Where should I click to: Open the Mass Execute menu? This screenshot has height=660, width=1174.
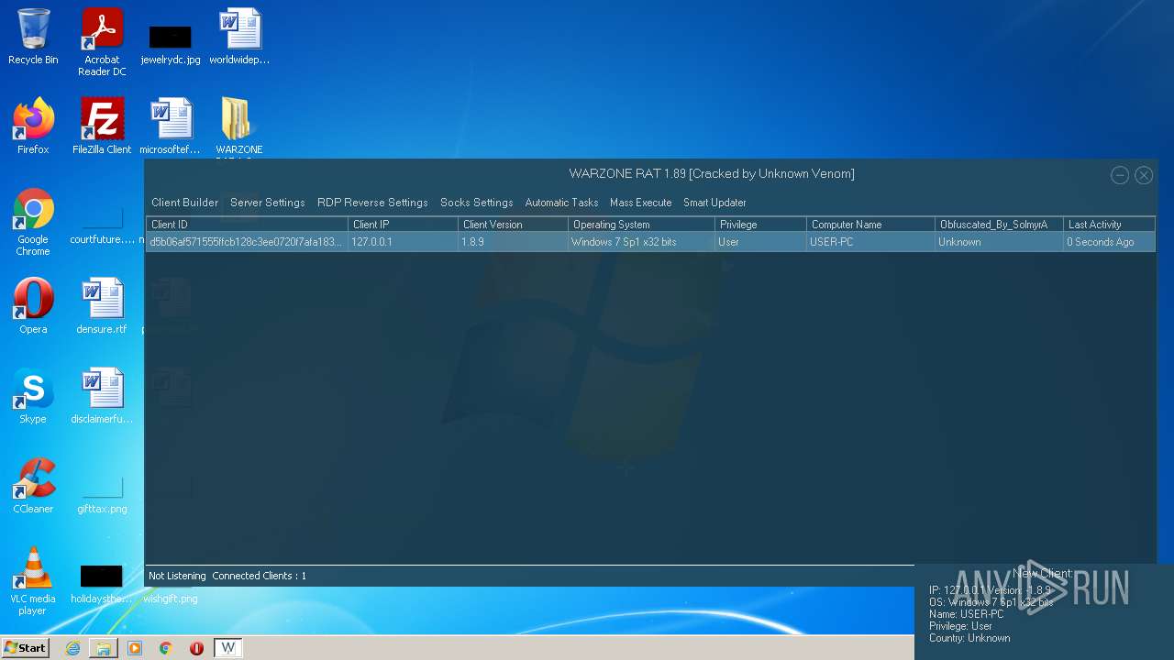(640, 203)
